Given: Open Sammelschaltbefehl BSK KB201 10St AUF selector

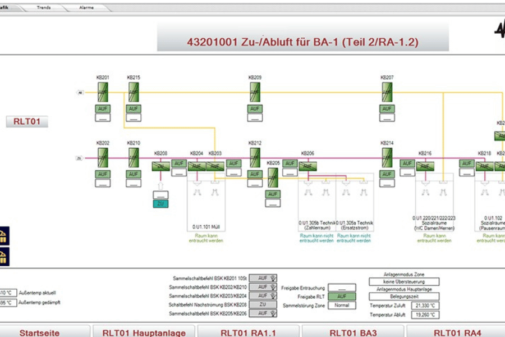Looking at the screenshot, I should click(263, 278).
